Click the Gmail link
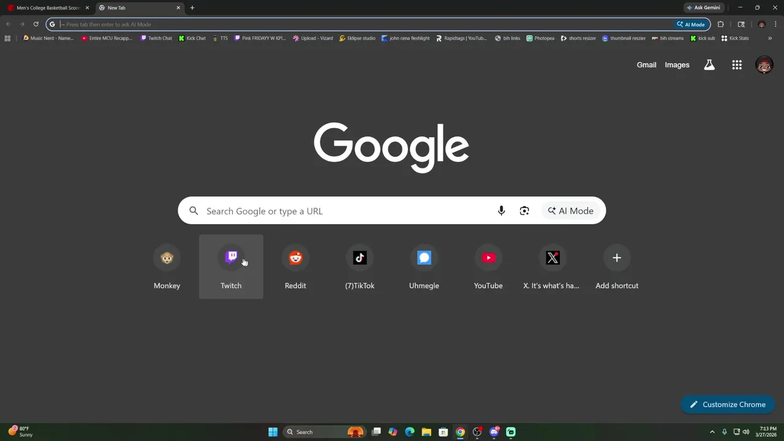Screen dimensions: 784x441 (x=646, y=65)
